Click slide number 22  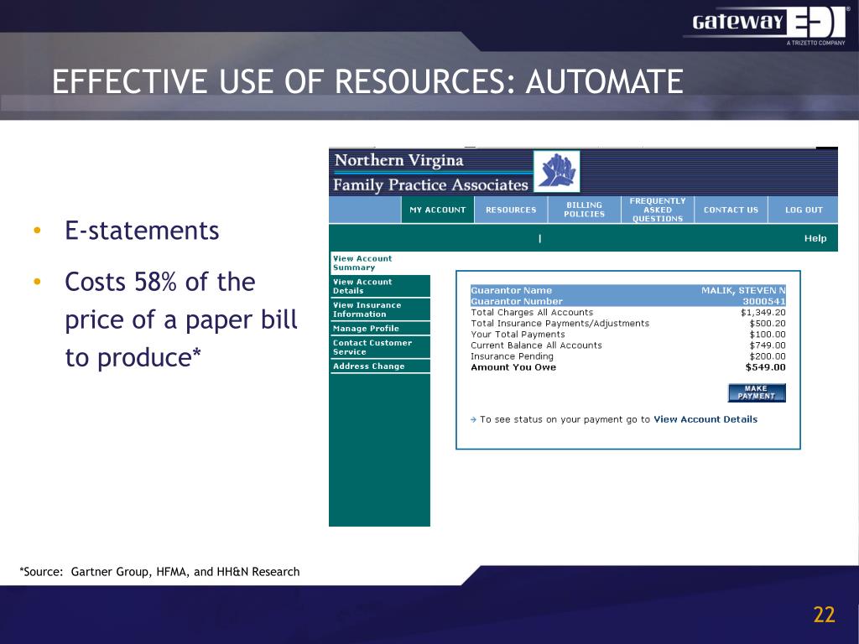(824, 615)
